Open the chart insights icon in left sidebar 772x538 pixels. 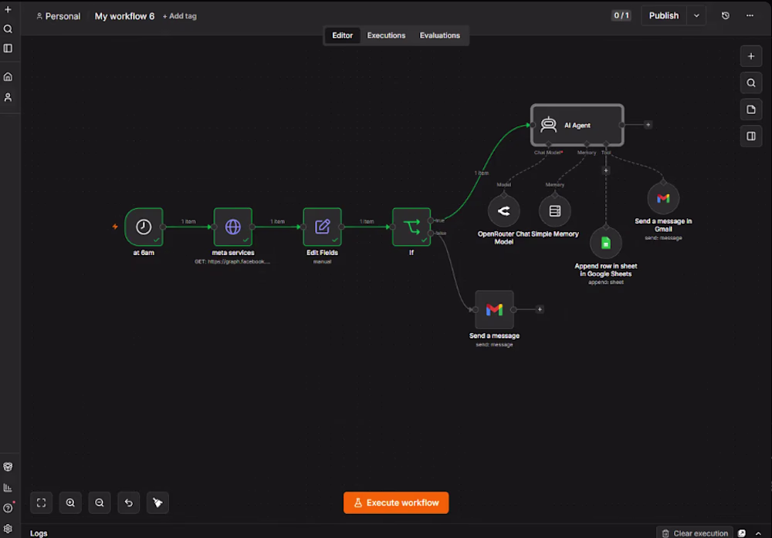click(8, 488)
